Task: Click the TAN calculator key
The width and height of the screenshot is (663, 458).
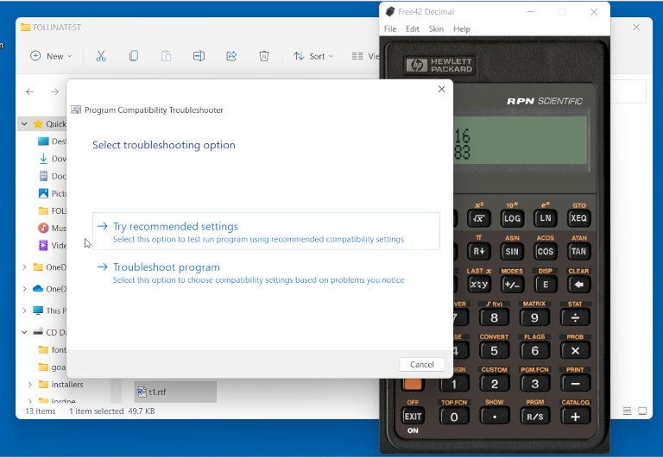Action: [578, 251]
